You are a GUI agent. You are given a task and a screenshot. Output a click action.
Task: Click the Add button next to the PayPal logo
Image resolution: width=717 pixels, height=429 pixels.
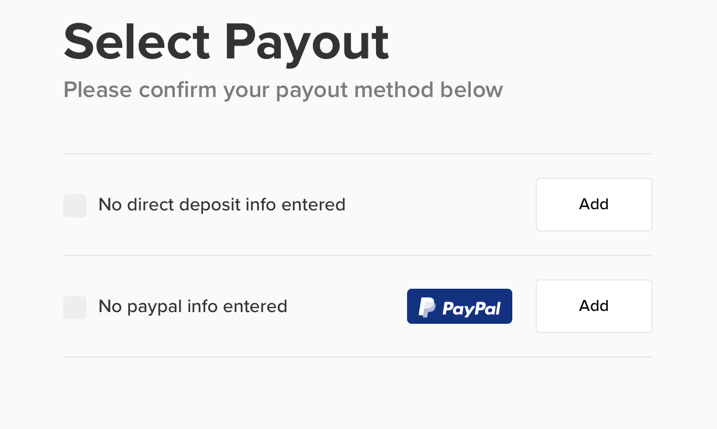594,306
